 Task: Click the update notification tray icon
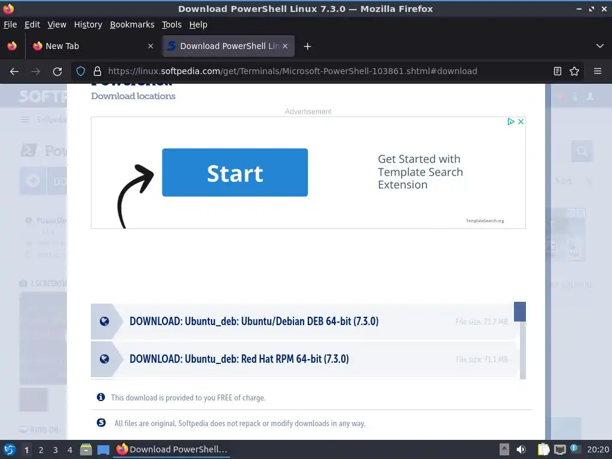click(575, 448)
